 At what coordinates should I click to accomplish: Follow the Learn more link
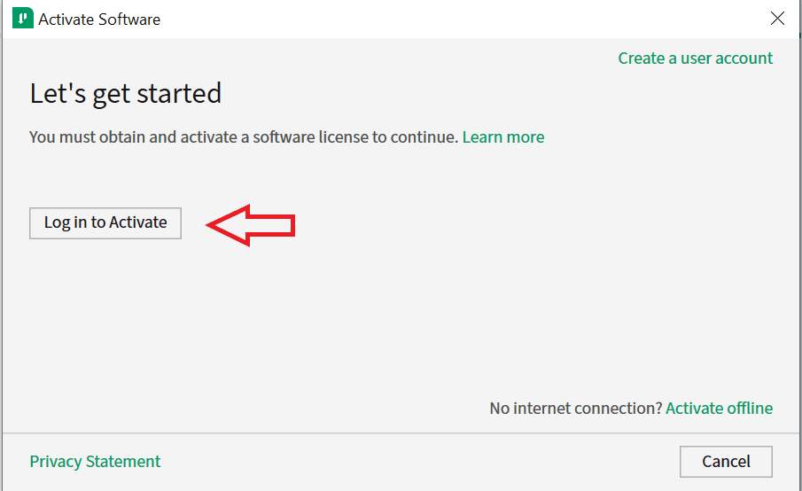[503, 137]
